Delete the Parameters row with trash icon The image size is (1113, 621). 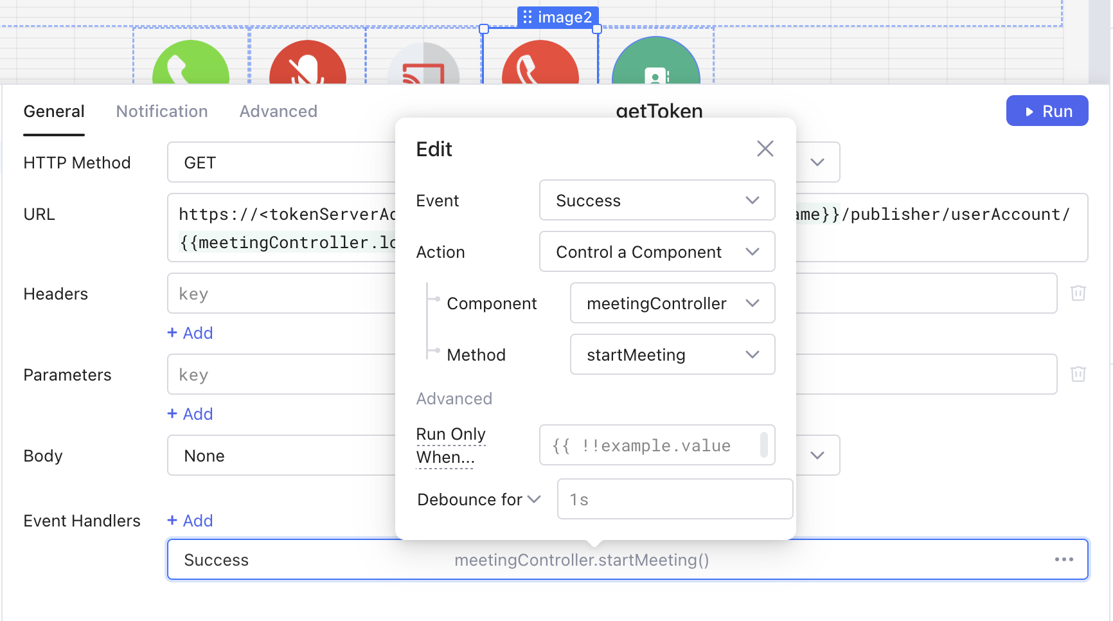(x=1078, y=374)
